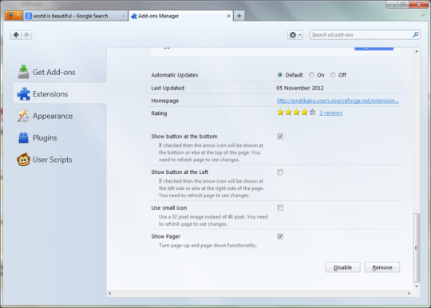The width and height of the screenshot is (431, 308).
Task: Switch to the Google Search tab
Action: 75,16
